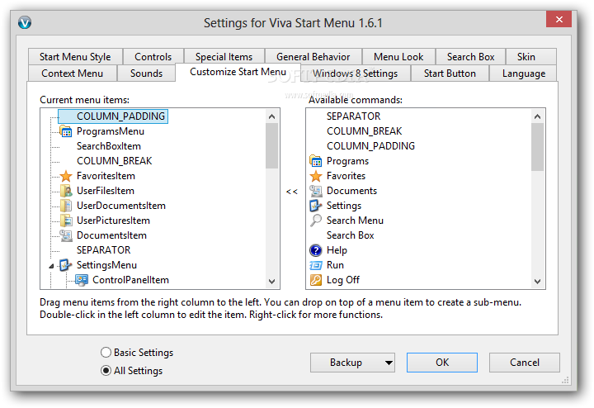Click down arrow of current menu items scrollbar
594x408 pixels.
[x=271, y=281]
